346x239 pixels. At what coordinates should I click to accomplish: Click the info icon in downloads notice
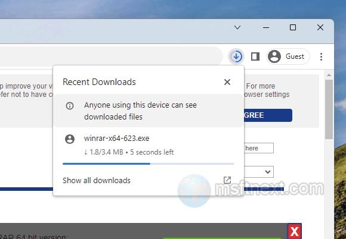click(x=70, y=106)
